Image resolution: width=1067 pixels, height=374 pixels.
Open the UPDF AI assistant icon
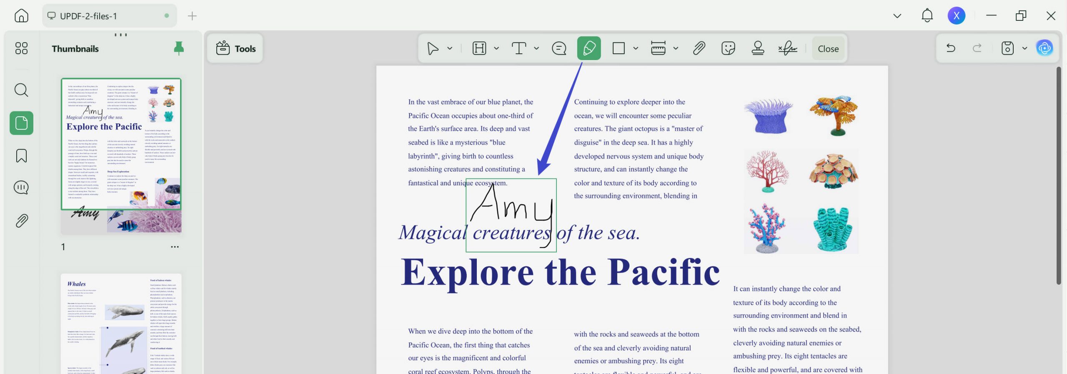point(1044,48)
